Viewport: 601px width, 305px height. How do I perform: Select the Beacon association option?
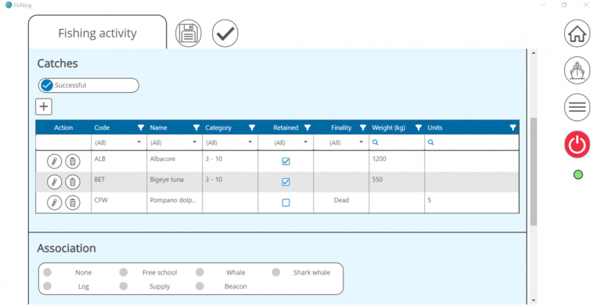[x=200, y=286]
